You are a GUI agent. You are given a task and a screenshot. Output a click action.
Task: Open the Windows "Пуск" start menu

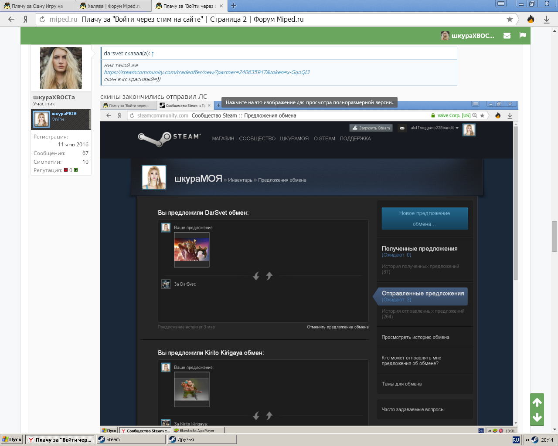(12, 439)
